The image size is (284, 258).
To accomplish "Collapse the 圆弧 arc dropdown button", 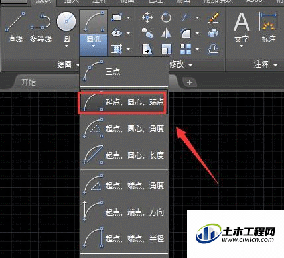I will (x=94, y=45).
